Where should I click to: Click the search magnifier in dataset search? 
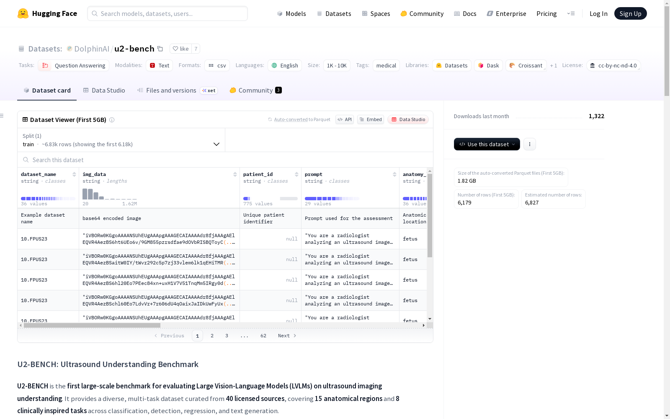(x=26, y=160)
